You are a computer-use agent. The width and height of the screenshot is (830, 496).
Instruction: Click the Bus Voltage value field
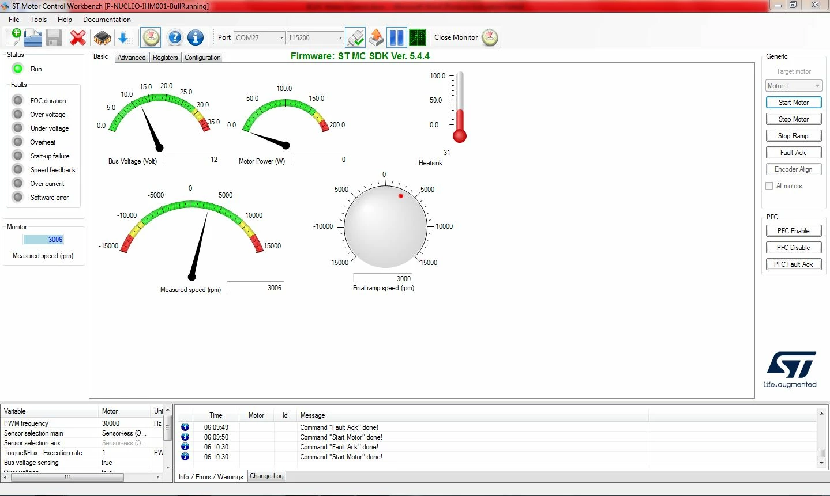(191, 160)
